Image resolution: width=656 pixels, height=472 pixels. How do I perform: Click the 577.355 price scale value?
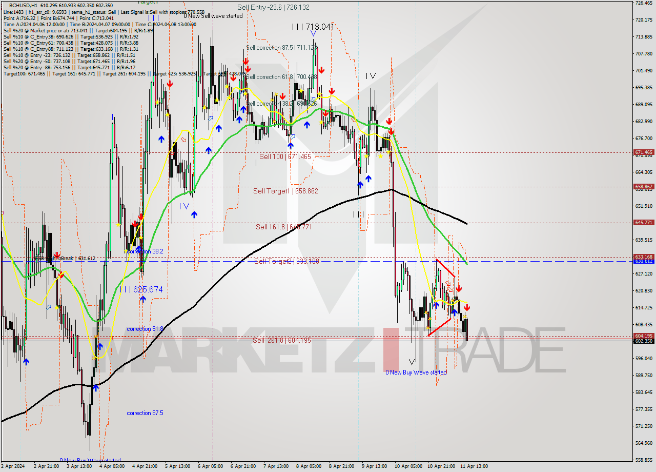(x=644, y=409)
